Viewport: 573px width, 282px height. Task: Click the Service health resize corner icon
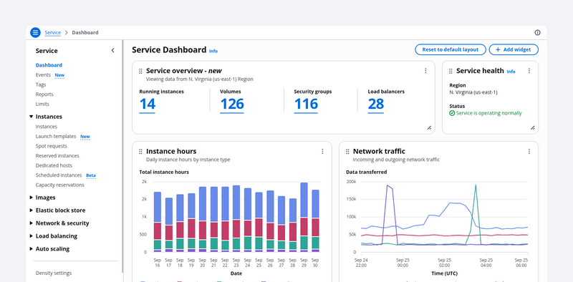click(533, 127)
